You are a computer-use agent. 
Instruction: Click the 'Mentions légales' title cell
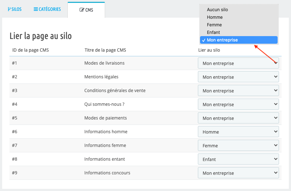pyautogui.click(x=101, y=77)
